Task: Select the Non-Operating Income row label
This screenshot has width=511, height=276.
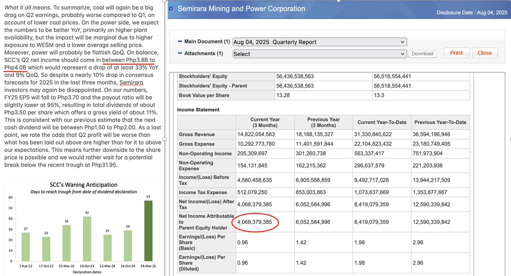Action: coord(205,154)
